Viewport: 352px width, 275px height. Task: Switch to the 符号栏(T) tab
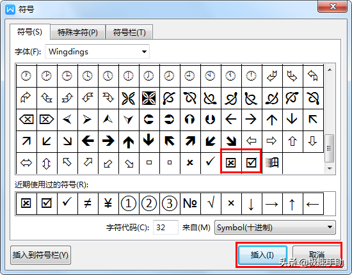tap(129, 33)
